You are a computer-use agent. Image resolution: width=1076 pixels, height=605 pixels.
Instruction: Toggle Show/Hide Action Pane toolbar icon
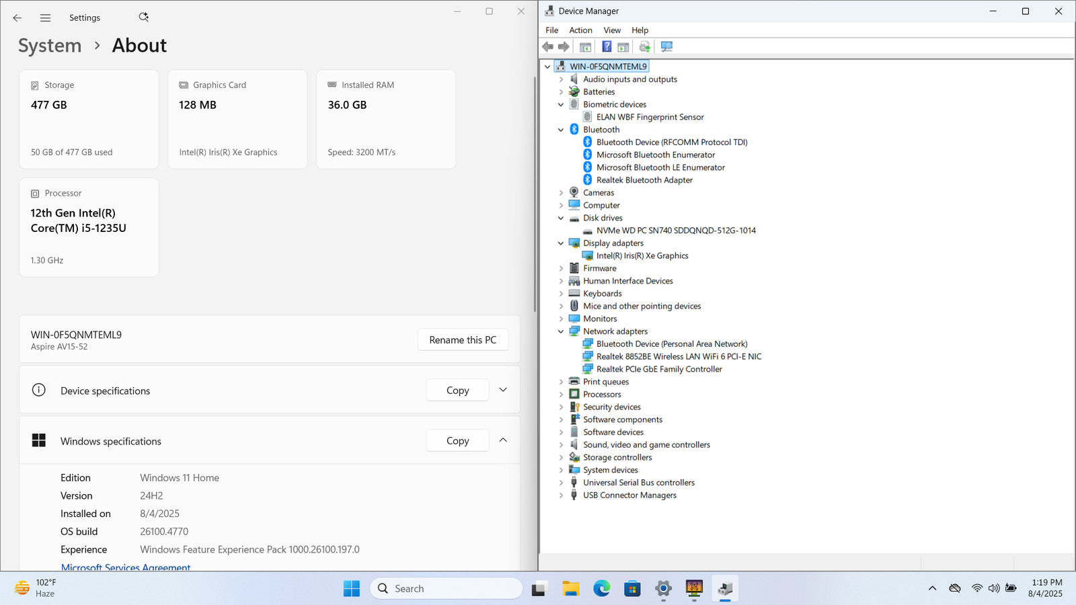pos(623,46)
